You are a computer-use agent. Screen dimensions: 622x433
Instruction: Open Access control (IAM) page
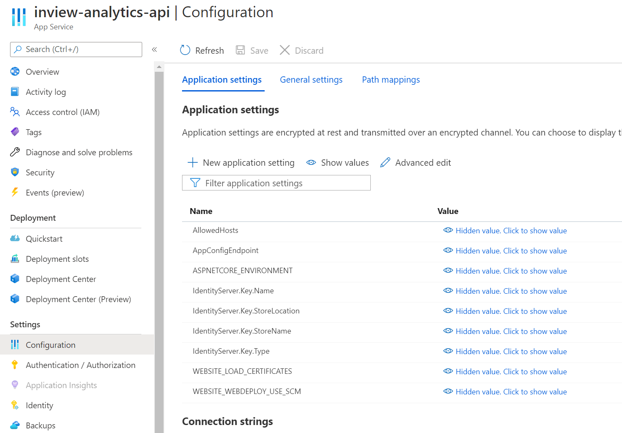point(62,112)
